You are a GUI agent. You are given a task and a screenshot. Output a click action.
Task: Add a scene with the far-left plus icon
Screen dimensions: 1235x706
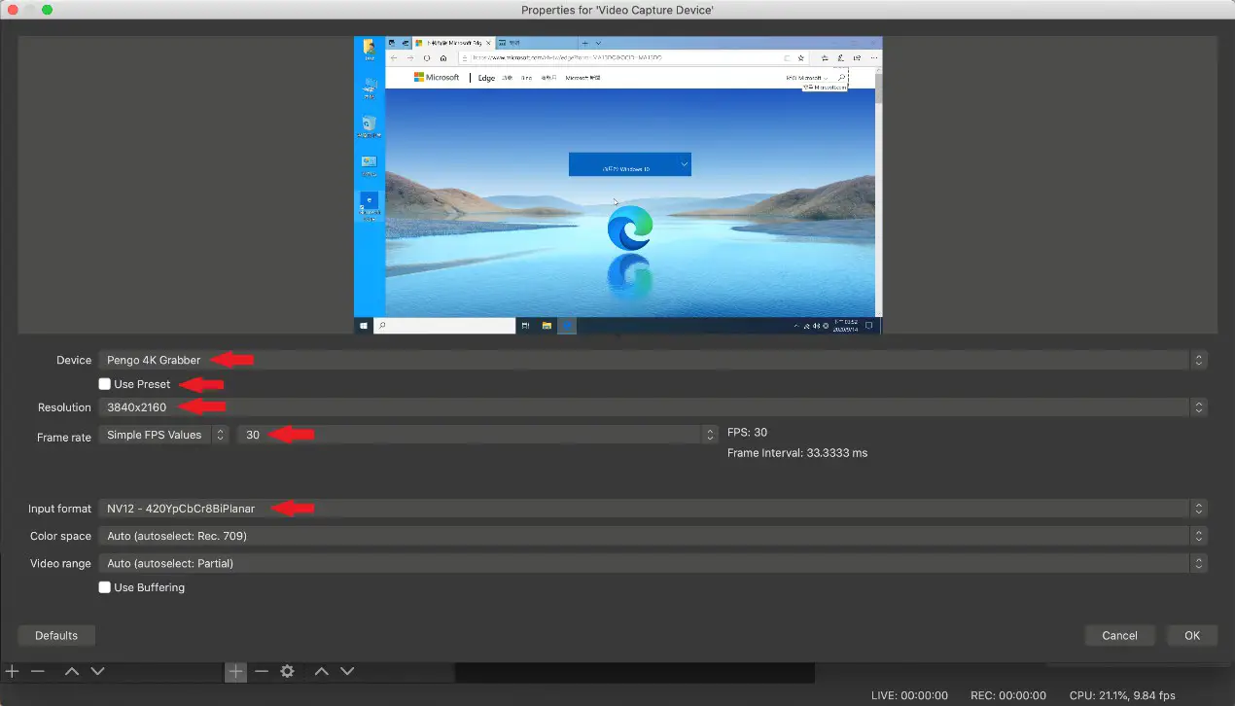[x=13, y=671]
